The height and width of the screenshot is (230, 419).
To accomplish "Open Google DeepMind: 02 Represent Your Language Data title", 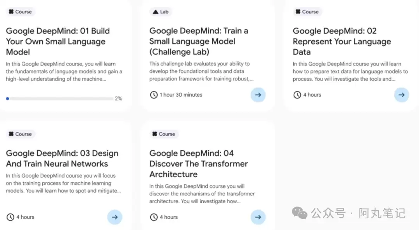I will click(341, 42).
